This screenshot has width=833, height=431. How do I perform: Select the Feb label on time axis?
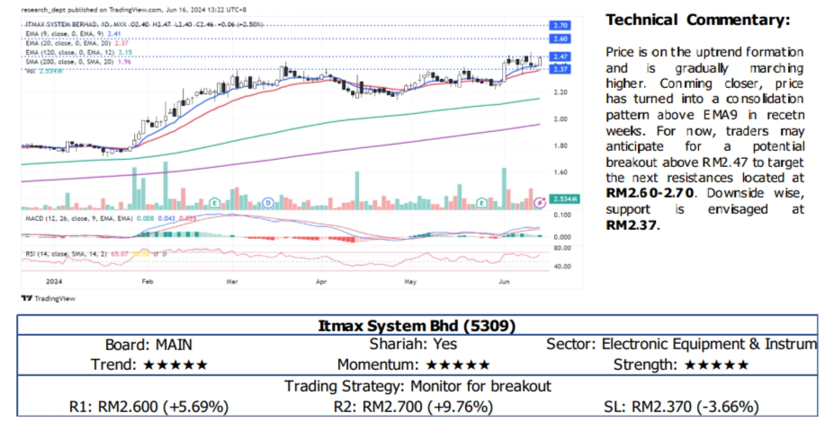click(x=148, y=281)
